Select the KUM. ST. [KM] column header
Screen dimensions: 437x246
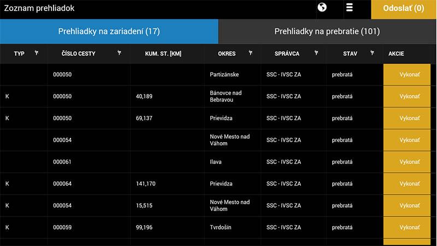point(163,54)
